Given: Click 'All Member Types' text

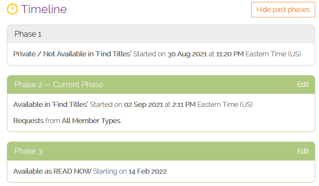Looking at the screenshot, I should tap(91, 121).
